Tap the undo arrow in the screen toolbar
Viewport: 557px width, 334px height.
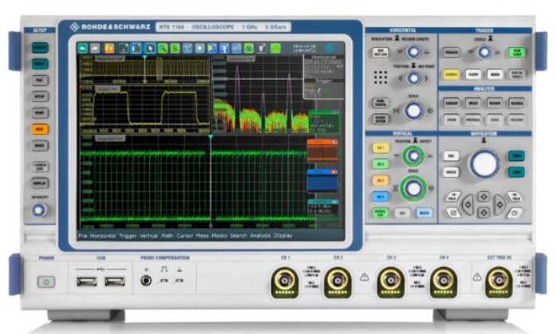tap(82, 49)
